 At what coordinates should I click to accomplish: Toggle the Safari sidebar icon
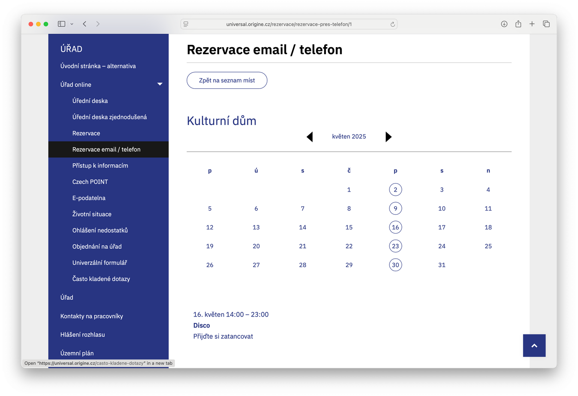(x=61, y=24)
